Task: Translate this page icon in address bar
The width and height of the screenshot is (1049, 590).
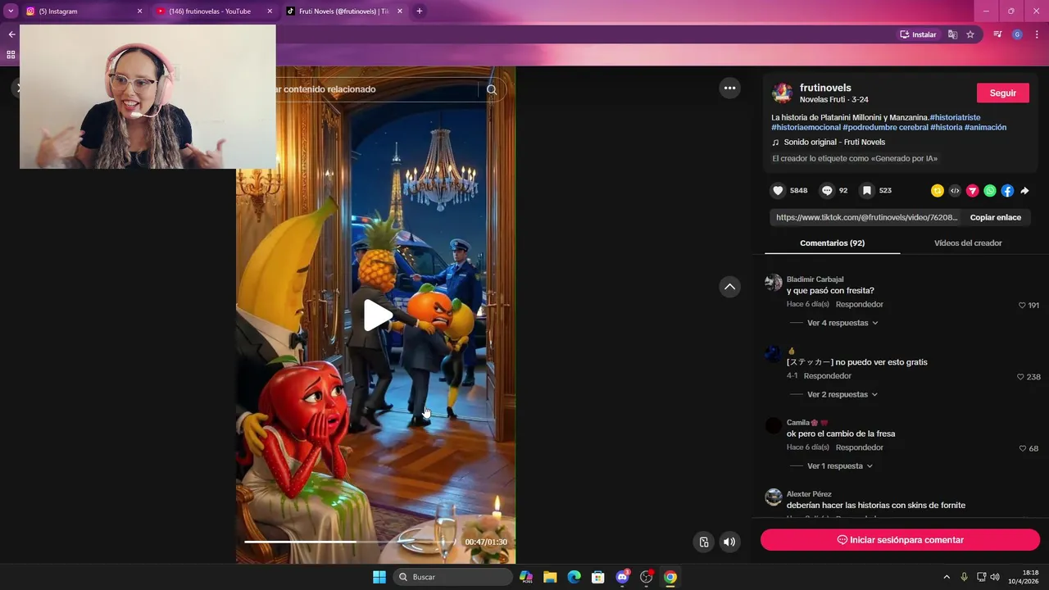Action: [952, 34]
